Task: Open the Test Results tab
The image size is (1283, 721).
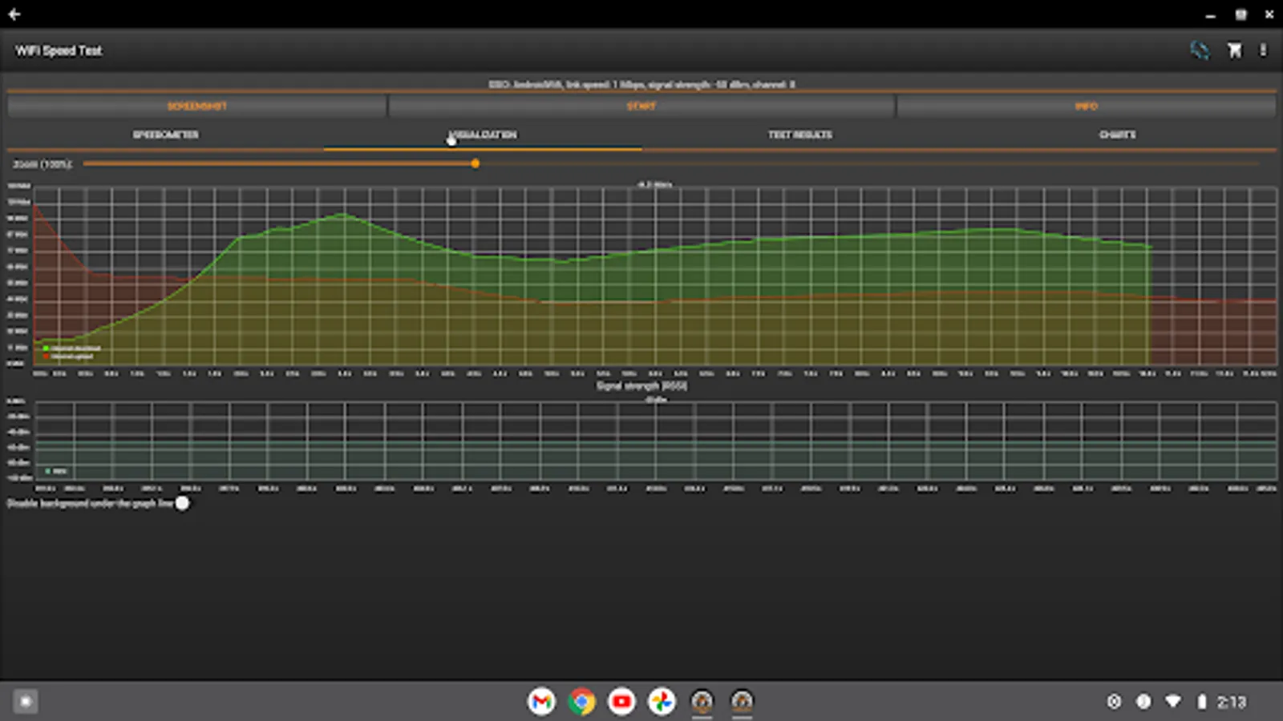Action: [799, 135]
